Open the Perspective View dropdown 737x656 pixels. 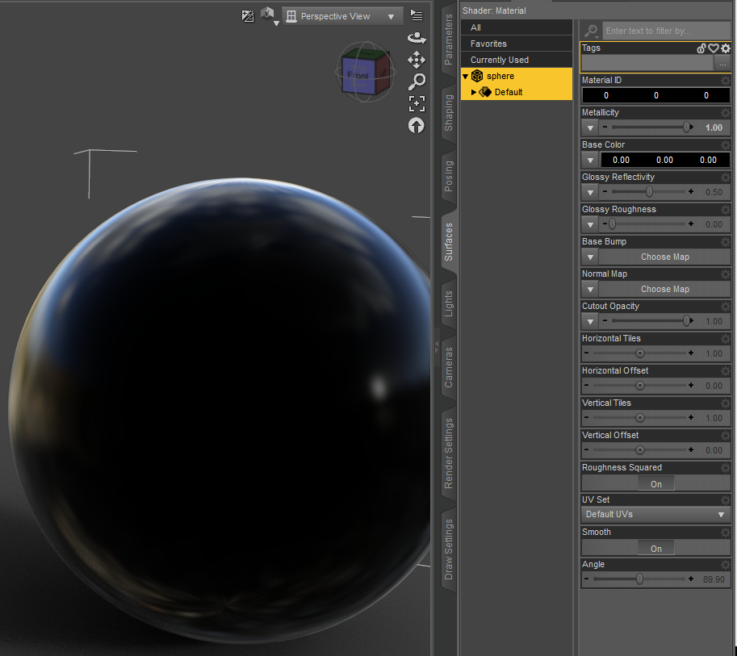coord(342,16)
